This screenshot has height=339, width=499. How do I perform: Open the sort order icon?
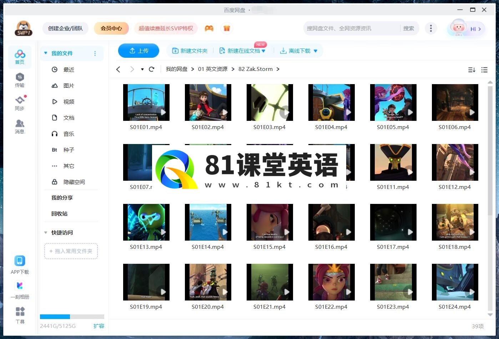click(472, 70)
